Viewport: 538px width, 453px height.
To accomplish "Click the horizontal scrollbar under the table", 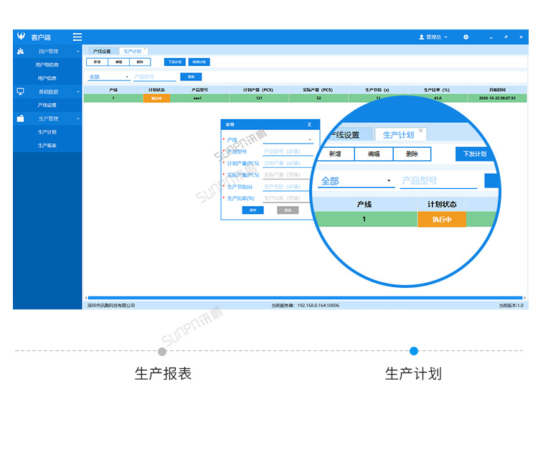I will (x=305, y=298).
